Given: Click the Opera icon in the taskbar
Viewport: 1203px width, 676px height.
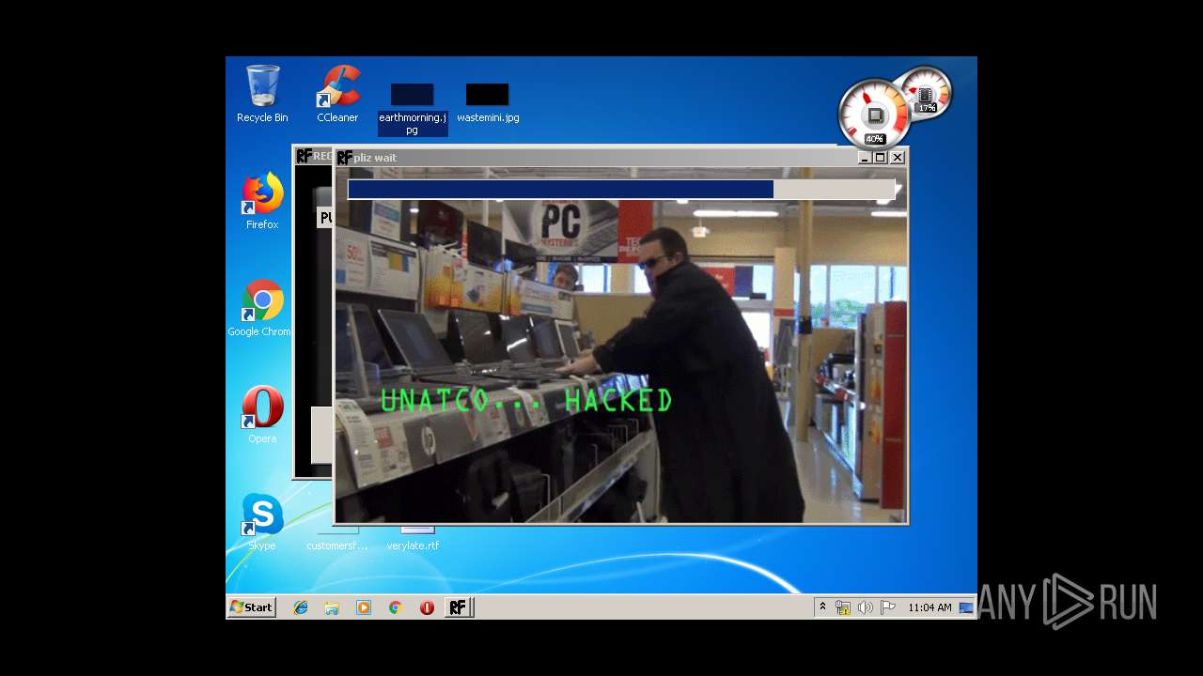Looking at the screenshot, I should (427, 607).
